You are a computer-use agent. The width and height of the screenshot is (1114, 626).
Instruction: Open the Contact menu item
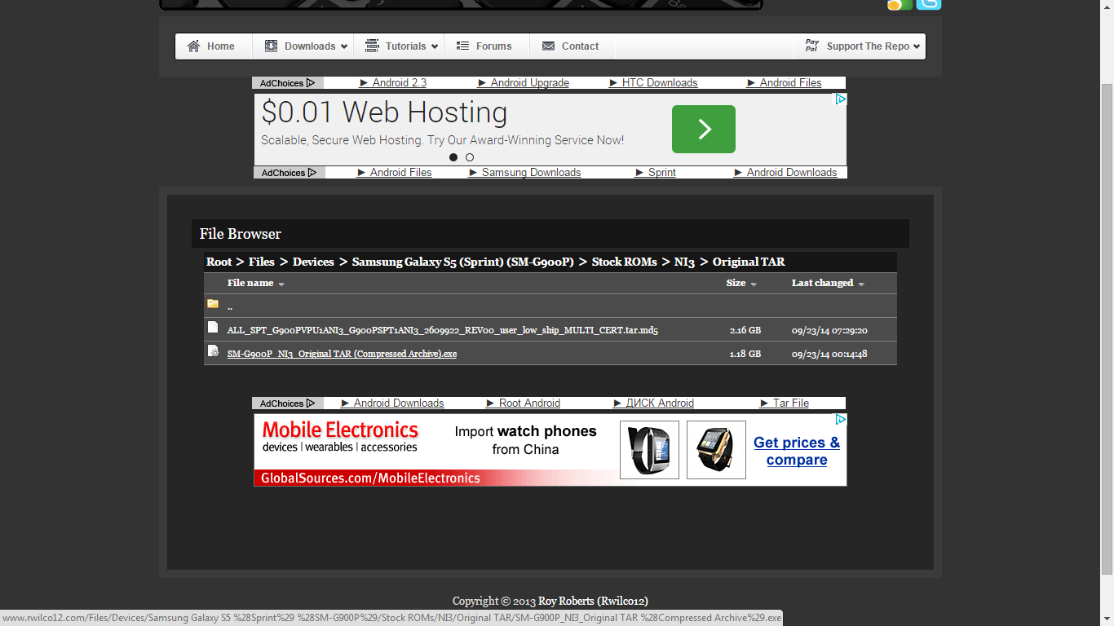[x=572, y=46]
